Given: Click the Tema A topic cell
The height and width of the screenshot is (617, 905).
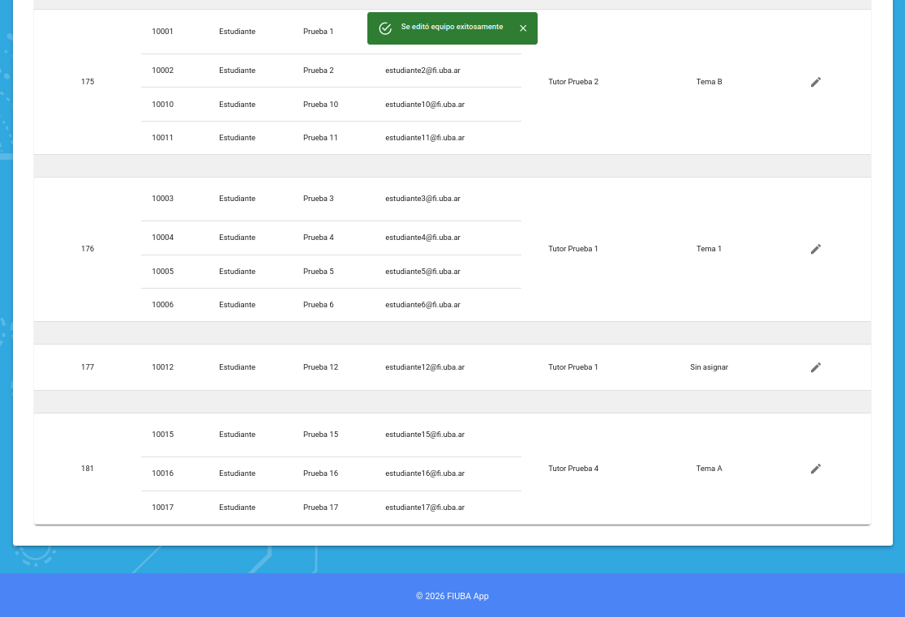Looking at the screenshot, I should 709,469.
